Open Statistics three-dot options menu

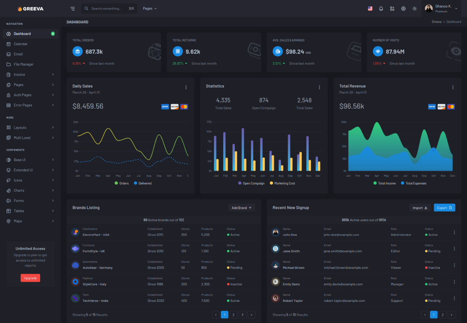tap(319, 87)
